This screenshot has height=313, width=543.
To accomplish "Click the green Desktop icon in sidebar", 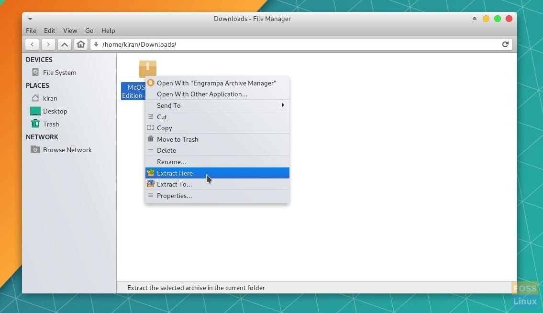I will tap(35, 111).
